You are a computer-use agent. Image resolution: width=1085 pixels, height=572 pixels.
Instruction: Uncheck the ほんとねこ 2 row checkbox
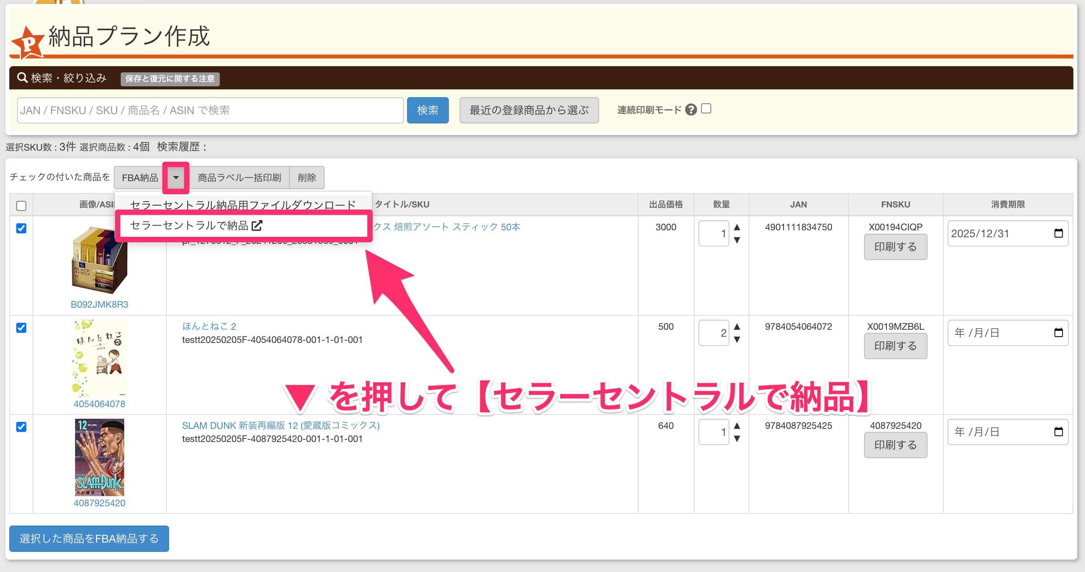21,328
